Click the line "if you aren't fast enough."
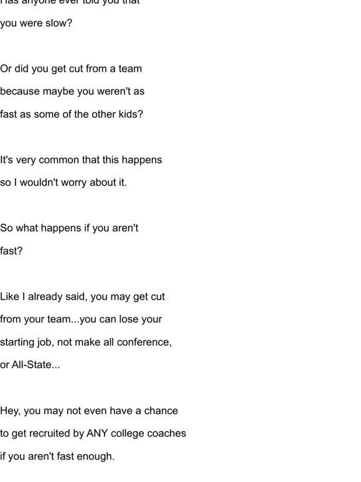 57,456
